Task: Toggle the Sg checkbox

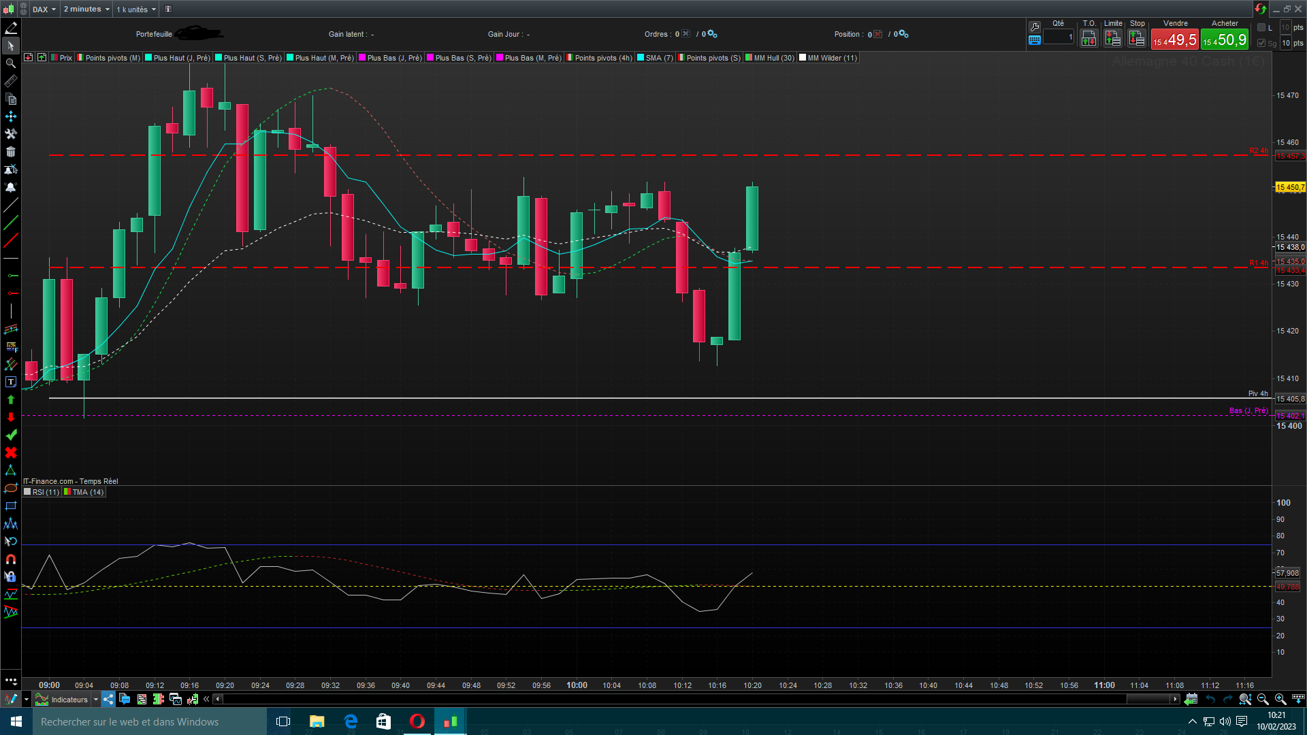Action: click(x=1261, y=43)
